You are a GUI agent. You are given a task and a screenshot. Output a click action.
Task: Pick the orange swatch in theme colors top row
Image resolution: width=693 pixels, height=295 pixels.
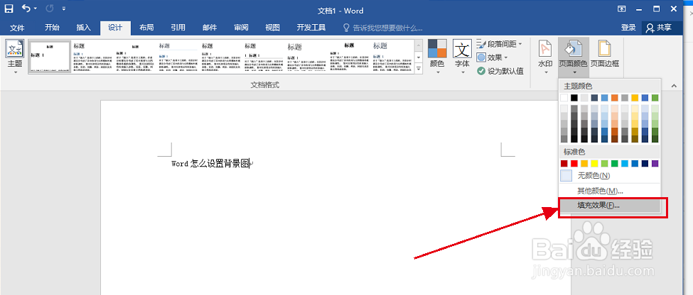pyautogui.click(x=614, y=97)
